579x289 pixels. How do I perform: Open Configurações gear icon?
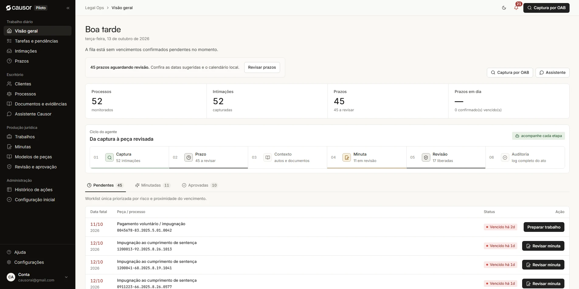coord(9,262)
